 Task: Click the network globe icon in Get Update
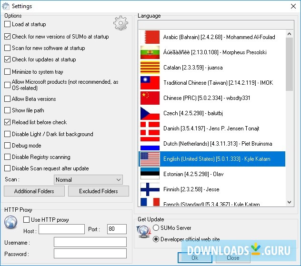pos(143,232)
